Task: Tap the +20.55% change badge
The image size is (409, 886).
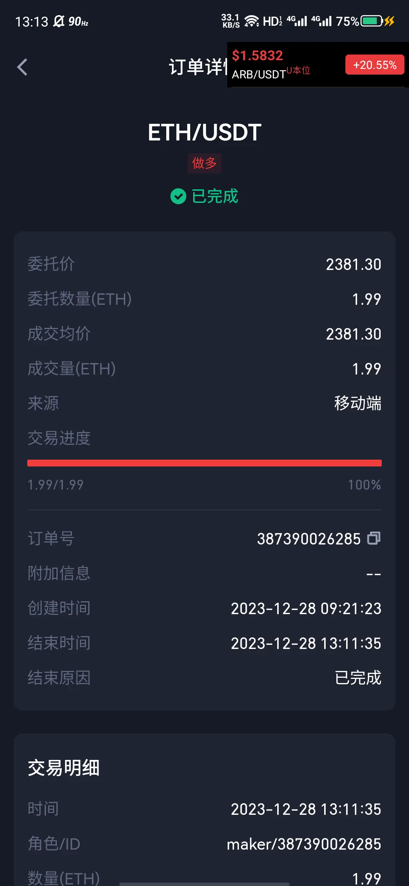Action: pyautogui.click(x=375, y=65)
